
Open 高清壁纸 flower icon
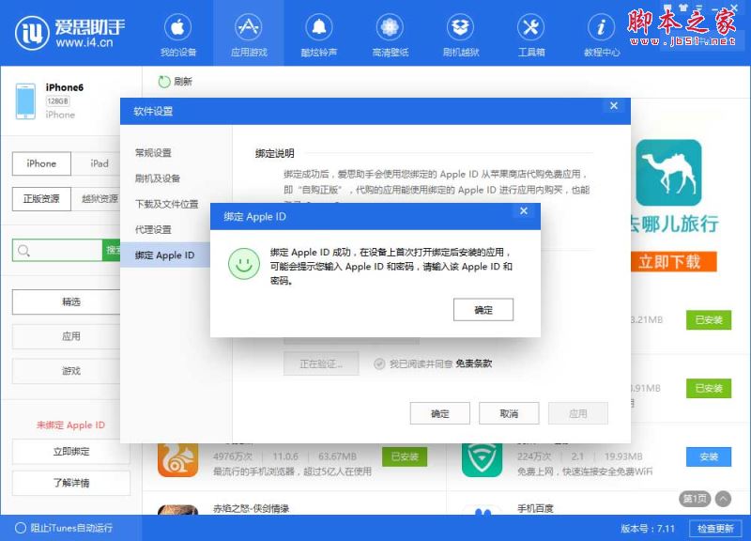coord(390,28)
